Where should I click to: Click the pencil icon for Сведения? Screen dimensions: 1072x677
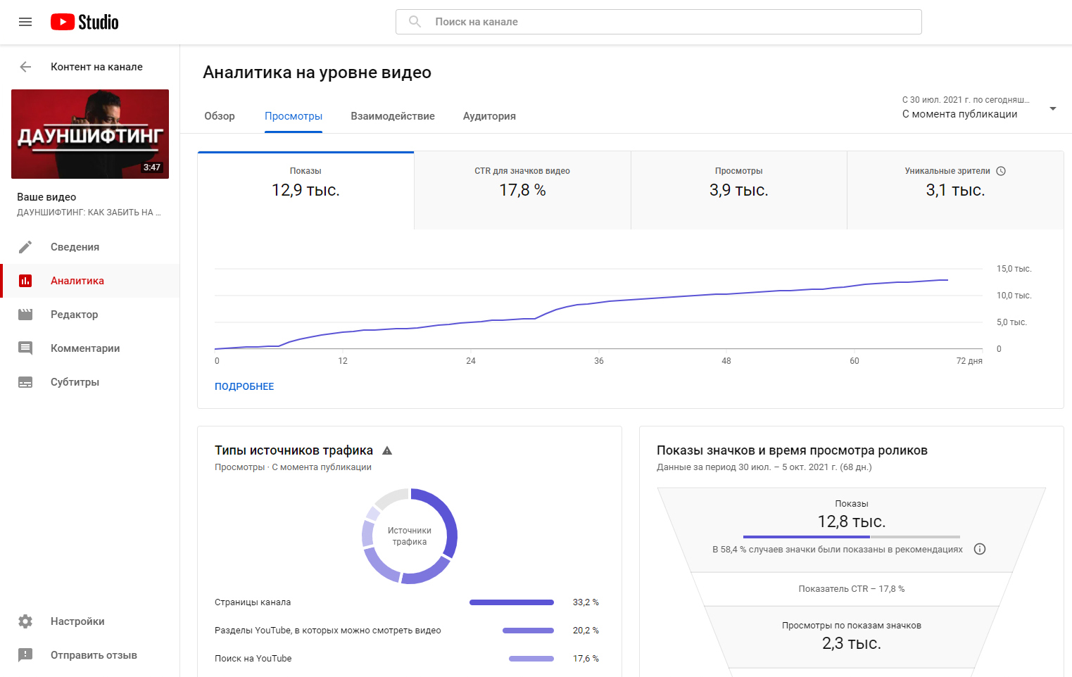point(25,247)
